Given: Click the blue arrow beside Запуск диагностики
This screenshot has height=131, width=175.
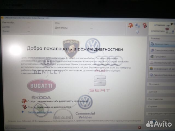Looking at the screenshot, I should [23, 112].
